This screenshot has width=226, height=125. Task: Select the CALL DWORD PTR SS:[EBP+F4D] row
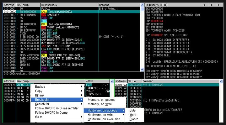[x=72, y=55]
